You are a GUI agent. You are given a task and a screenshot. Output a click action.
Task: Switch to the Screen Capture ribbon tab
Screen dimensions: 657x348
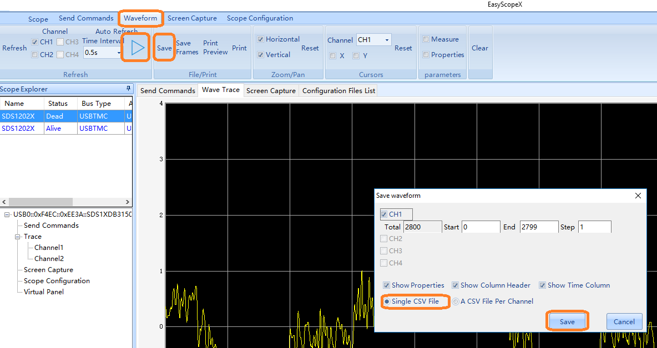click(192, 18)
